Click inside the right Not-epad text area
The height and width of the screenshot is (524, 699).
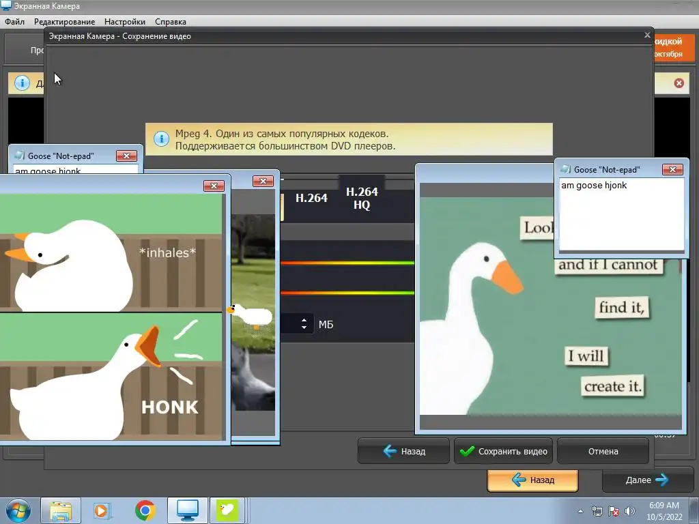[x=621, y=215]
